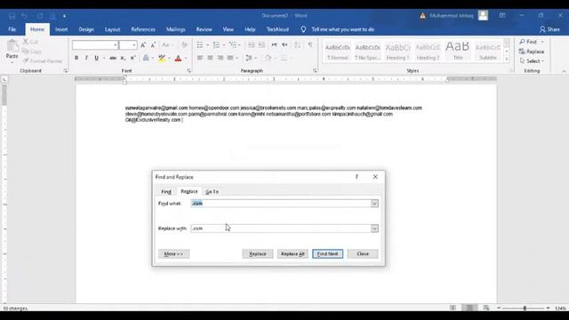
Task: Click the red Font Color icon
Action: click(178, 58)
